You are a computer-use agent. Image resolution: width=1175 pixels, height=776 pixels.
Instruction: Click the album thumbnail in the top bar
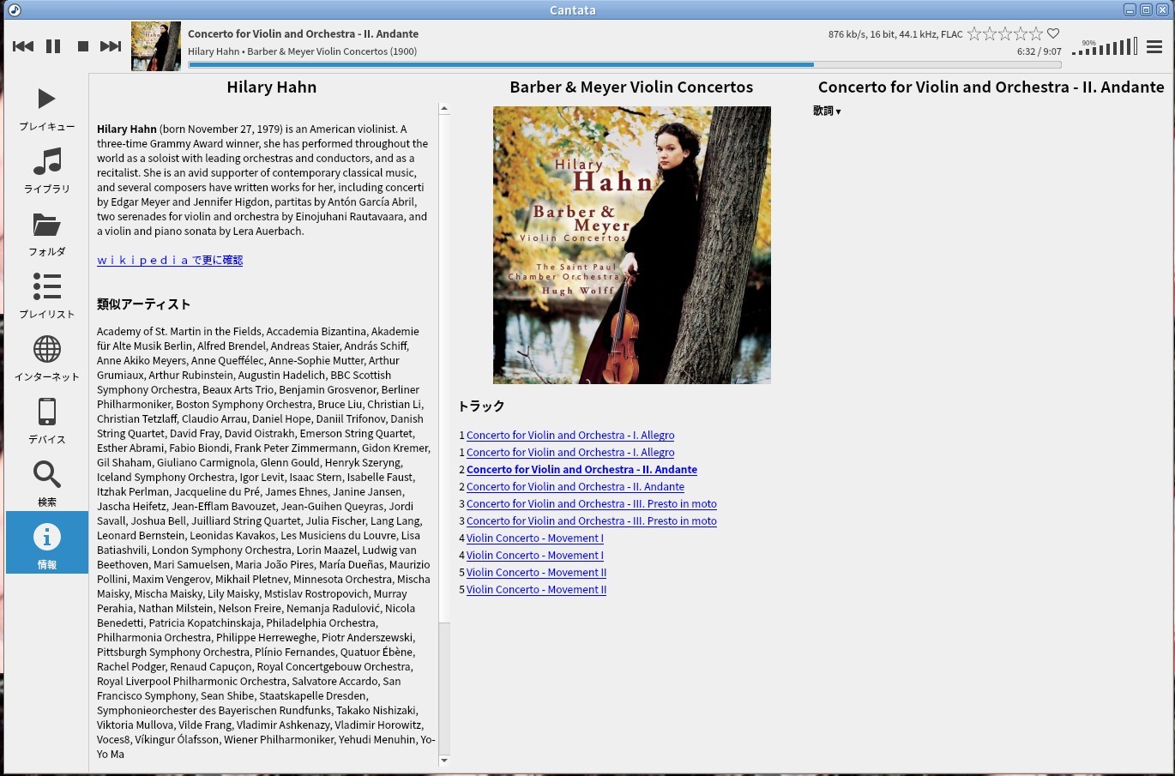point(156,46)
